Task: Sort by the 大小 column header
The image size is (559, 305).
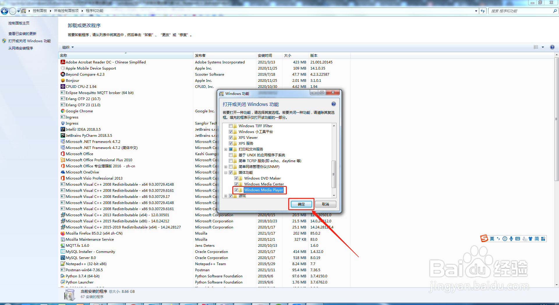Action: click(295, 55)
